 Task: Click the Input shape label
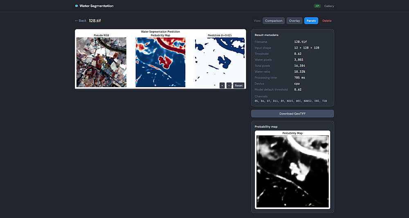[263, 48]
